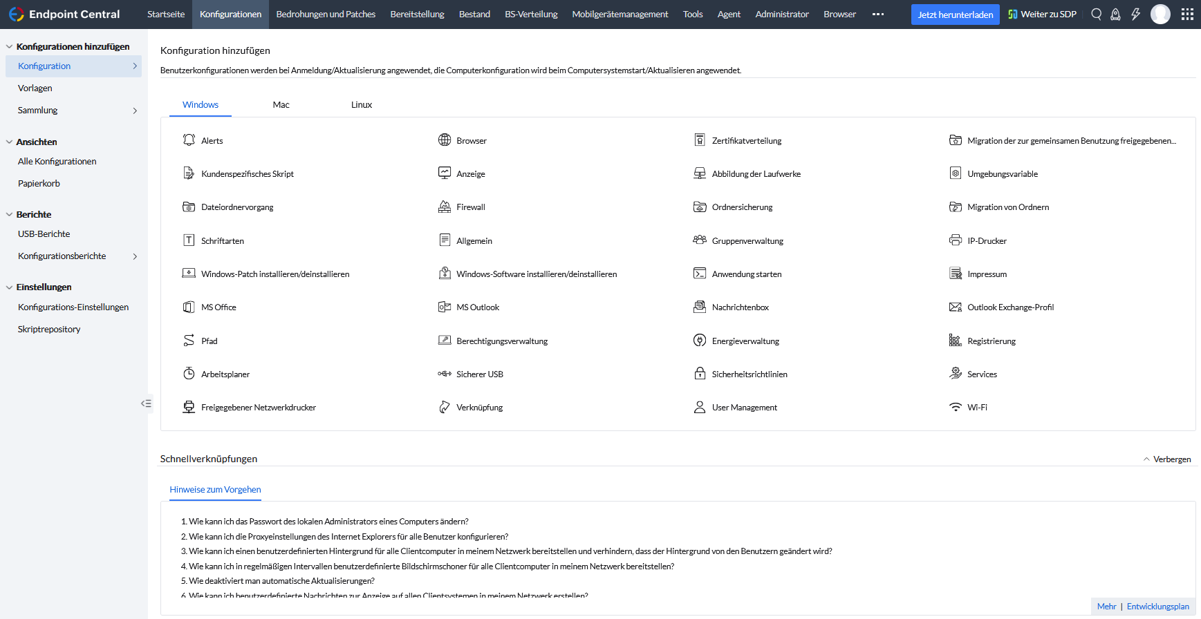1201x619 pixels.
Task: Collapse the Konfigurationen hinzufügen section
Action: click(x=9, y=46)
